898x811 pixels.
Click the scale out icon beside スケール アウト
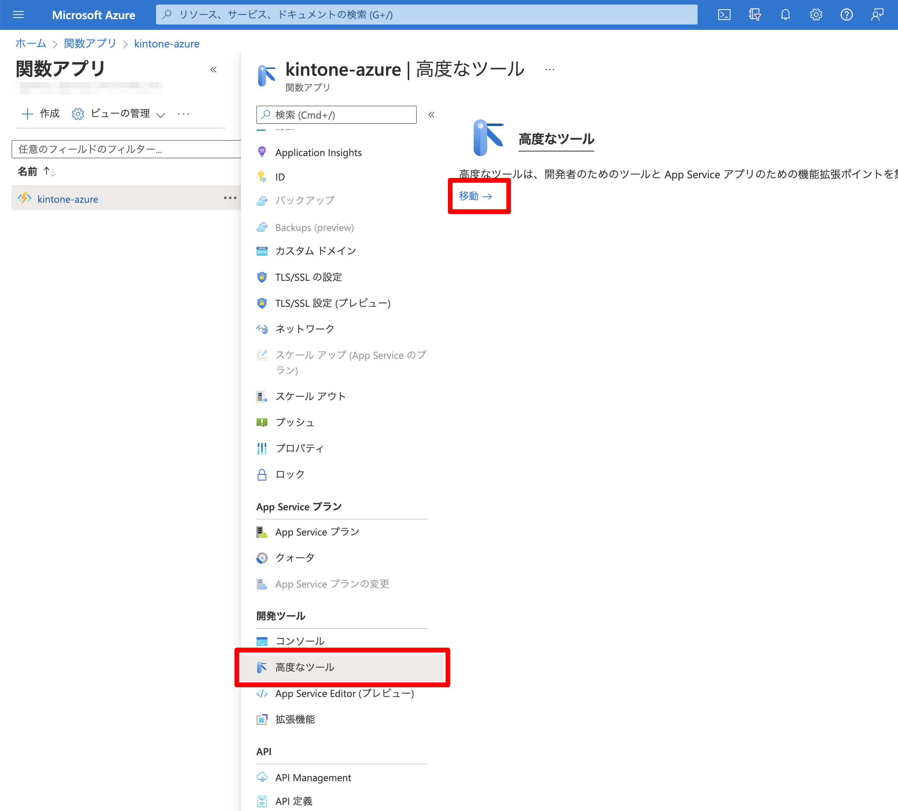(x=262, y=396)
